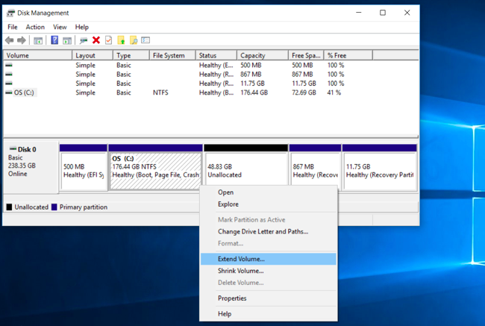
Task: Select Shrink Volume in context menu
Action: [240, 271]
